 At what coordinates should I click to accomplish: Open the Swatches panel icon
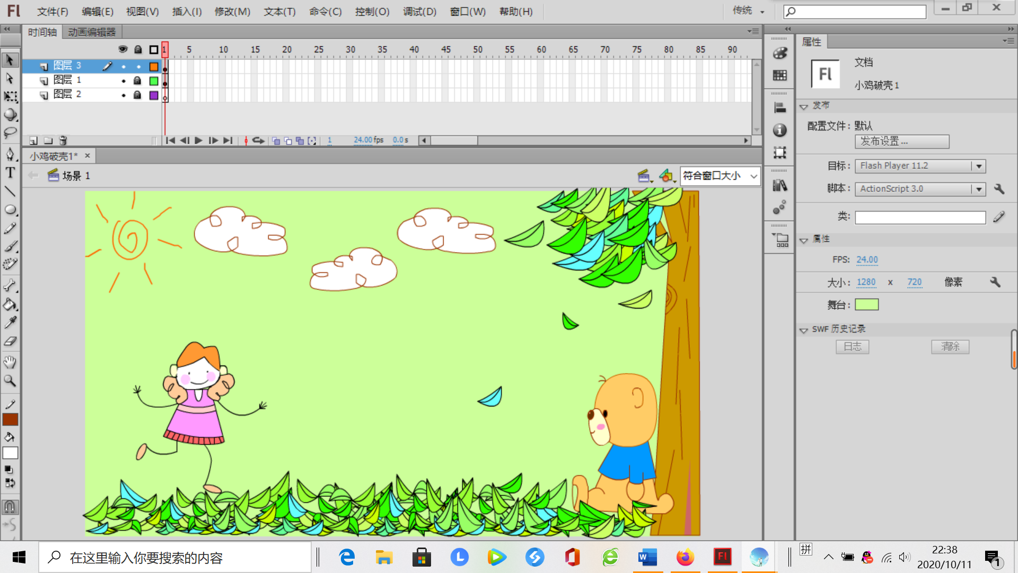tap(779, 75)
